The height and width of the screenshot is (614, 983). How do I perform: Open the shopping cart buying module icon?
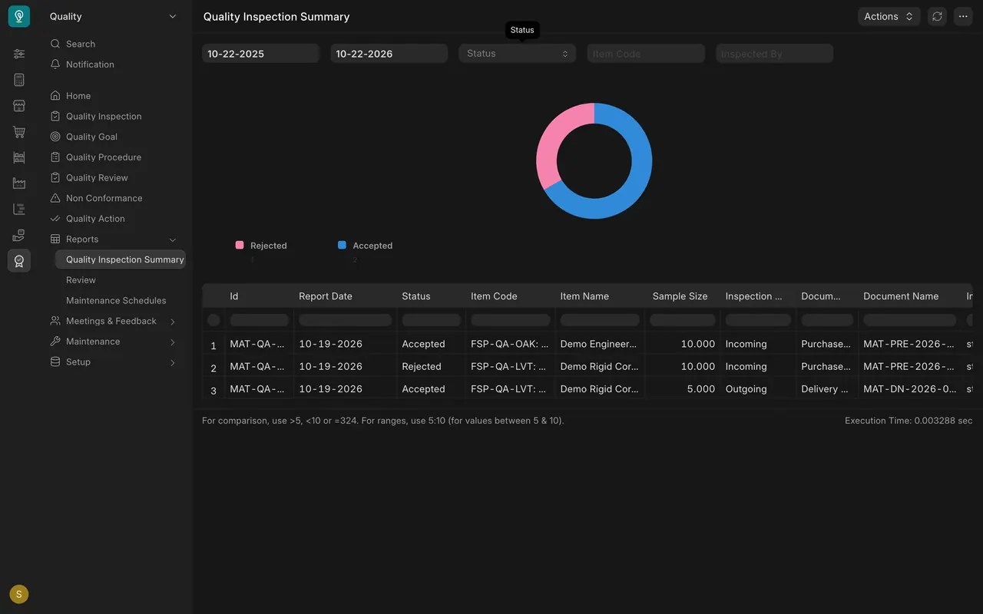click(19, 132)
